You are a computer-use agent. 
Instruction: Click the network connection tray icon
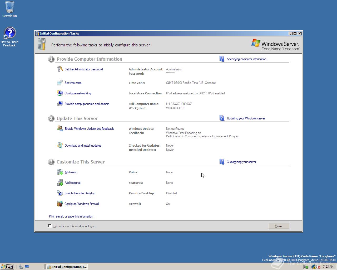click(313, 267)
